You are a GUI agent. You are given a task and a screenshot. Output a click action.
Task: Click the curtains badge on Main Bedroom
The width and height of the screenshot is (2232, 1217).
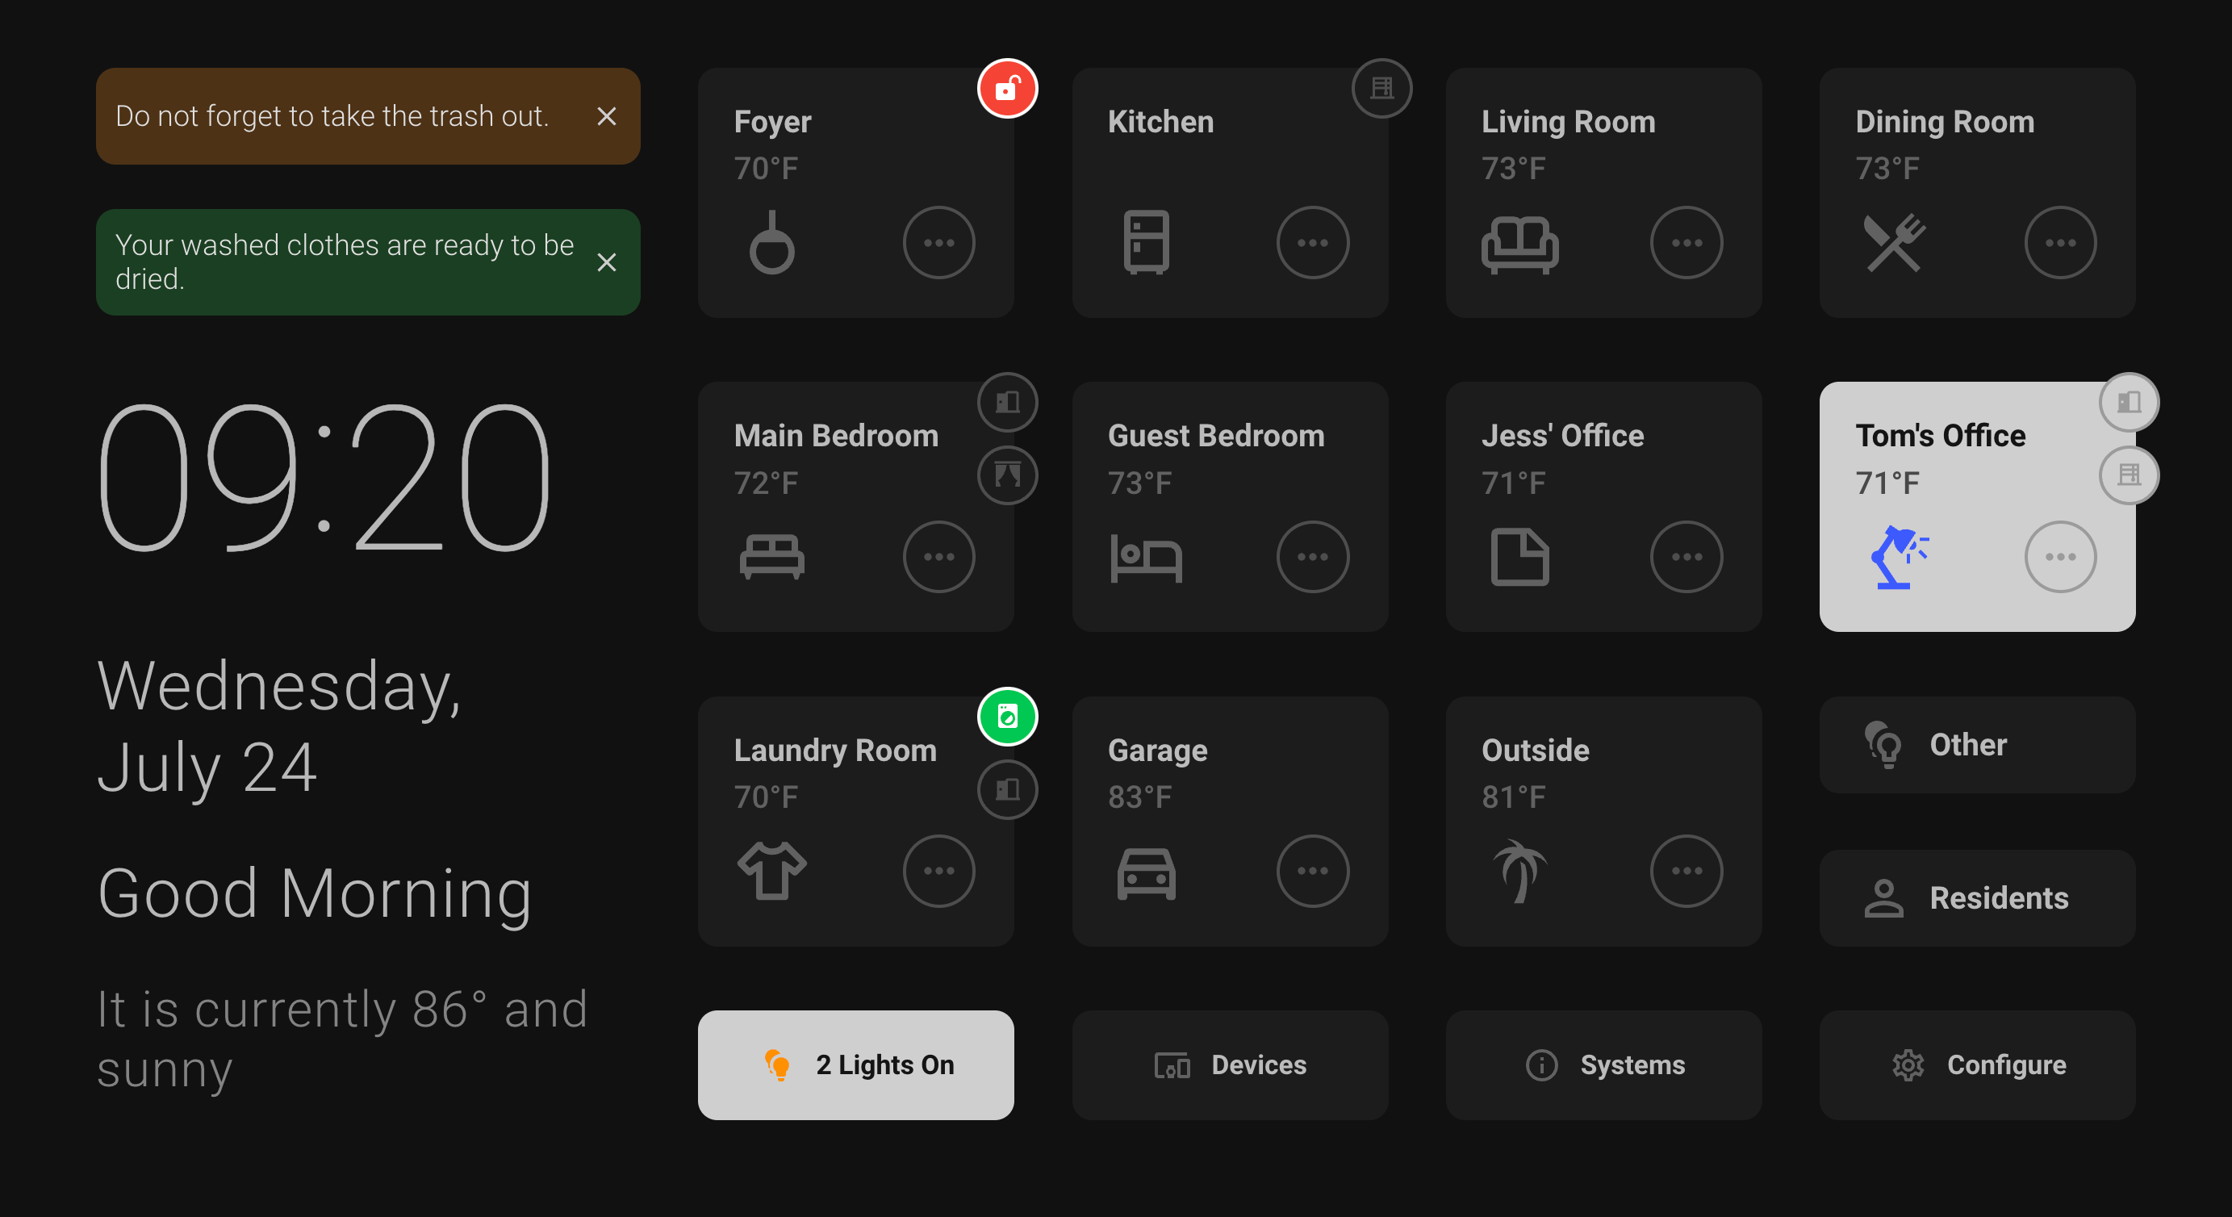[1007, 475]
